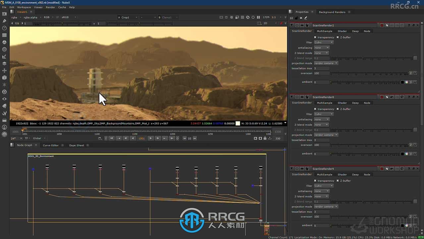
Task: Toggle transparency checkbox in ScanlineRender8
Action: (x=315, y=109)
